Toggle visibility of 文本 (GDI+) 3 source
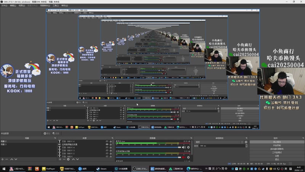This screenshot has width=305, height=172. (107, 151)
